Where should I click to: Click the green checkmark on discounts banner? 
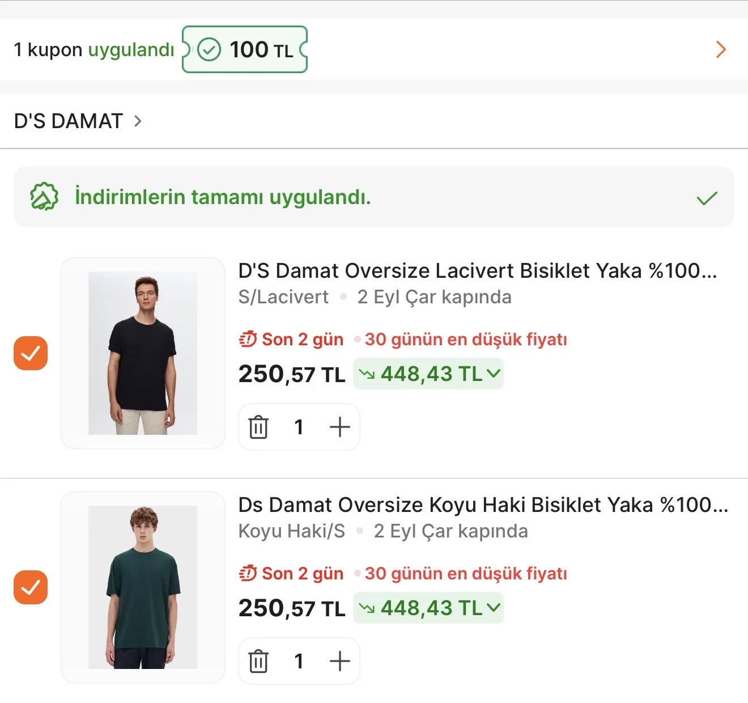pyautogui.click(x=707, y=198)
